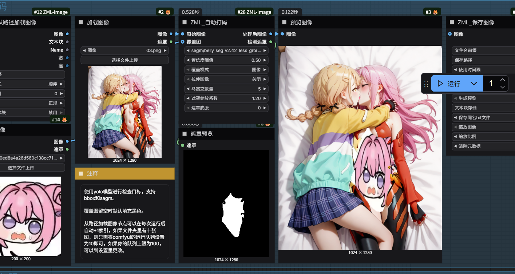Toggle the 保存同名txt文件 option
This screenshot has height=274, width=515.
pyautogui.click(x=483, y=117)
